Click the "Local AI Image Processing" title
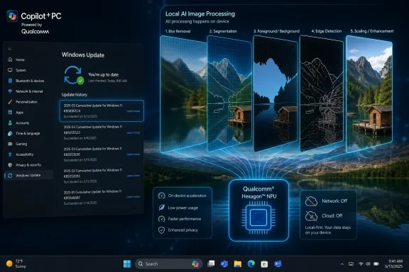The width and height of the screenshot is (409, 272). tap(200, 13)
